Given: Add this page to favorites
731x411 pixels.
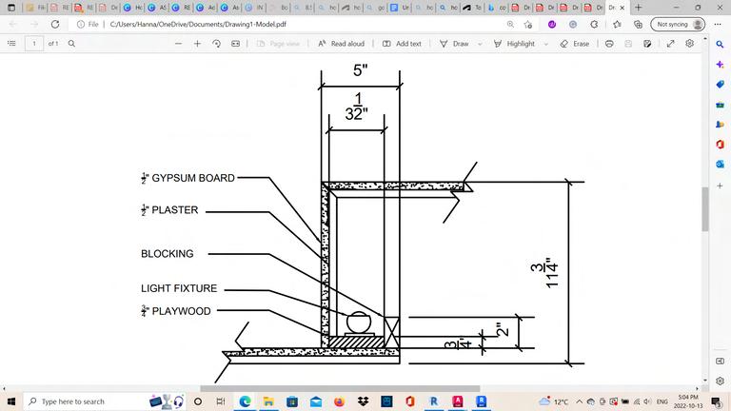Looking at the screenshot, I should 527,24.
